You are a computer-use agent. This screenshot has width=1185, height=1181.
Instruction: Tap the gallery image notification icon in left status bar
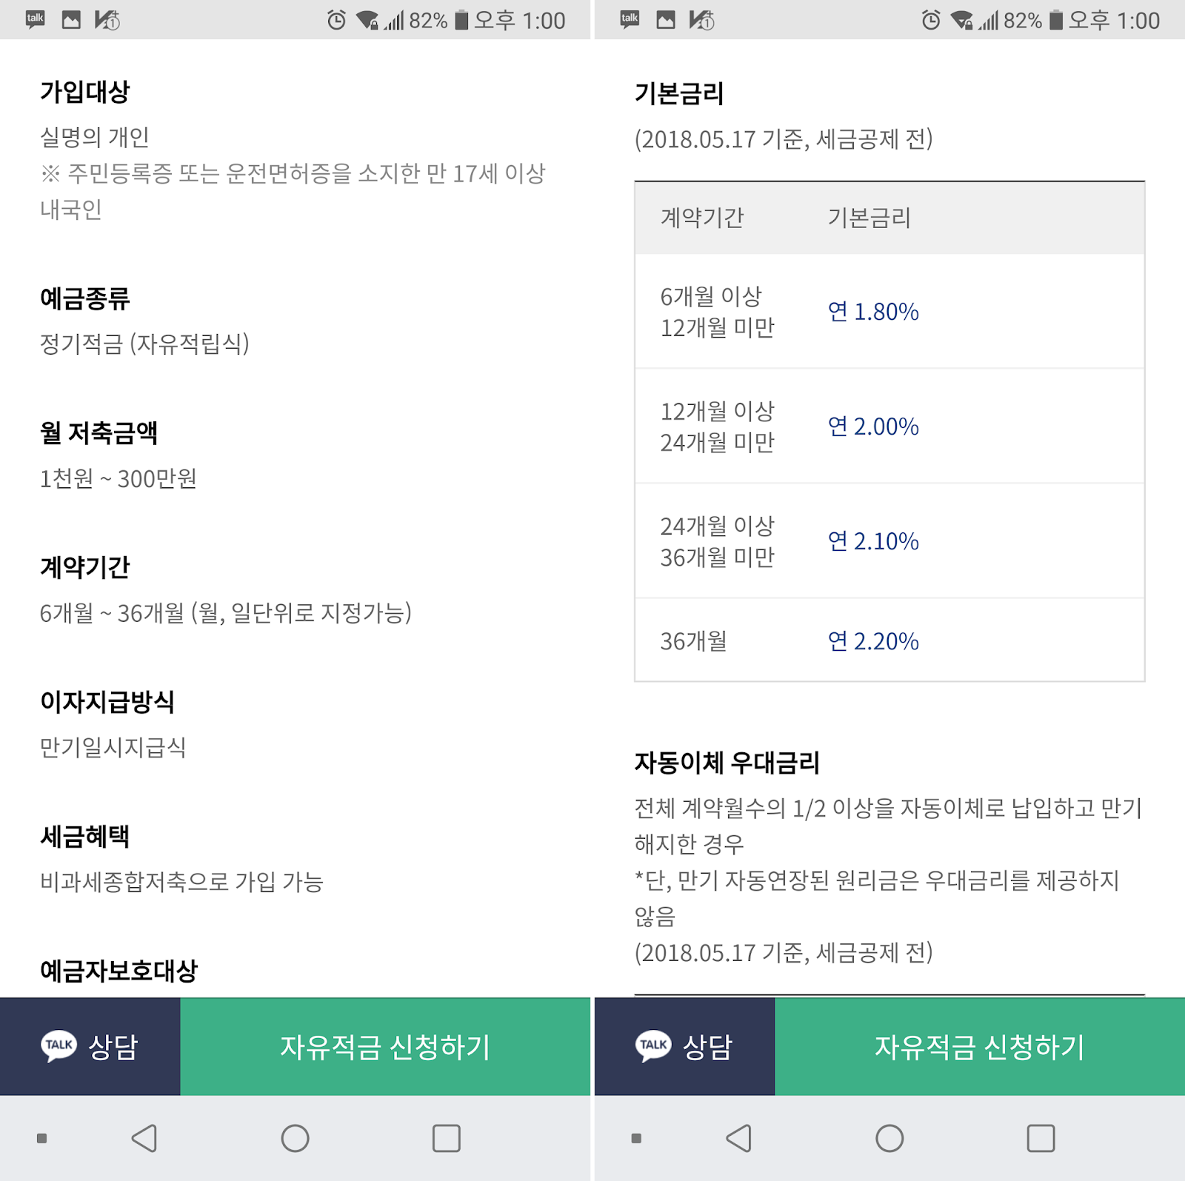pyautogui.click(x=71, y=20)
